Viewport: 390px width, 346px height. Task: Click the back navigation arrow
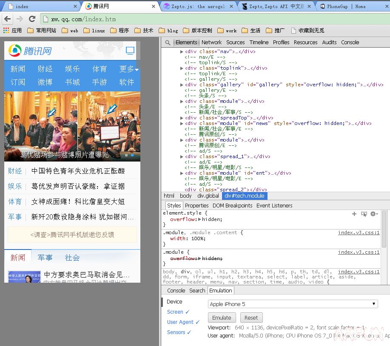click(x=7, y=19)
